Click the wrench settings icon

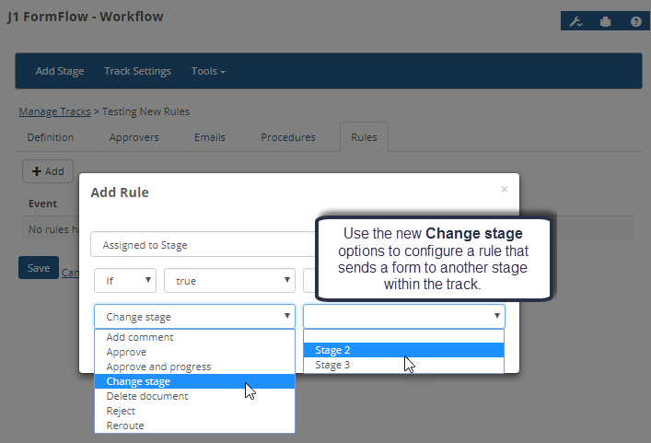click(x=576, y=21)
